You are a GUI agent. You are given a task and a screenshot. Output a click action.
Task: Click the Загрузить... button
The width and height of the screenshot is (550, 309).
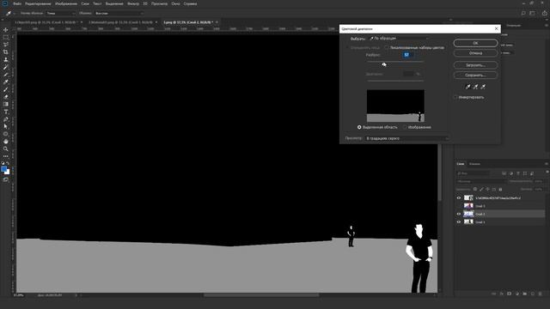(475, 65)
